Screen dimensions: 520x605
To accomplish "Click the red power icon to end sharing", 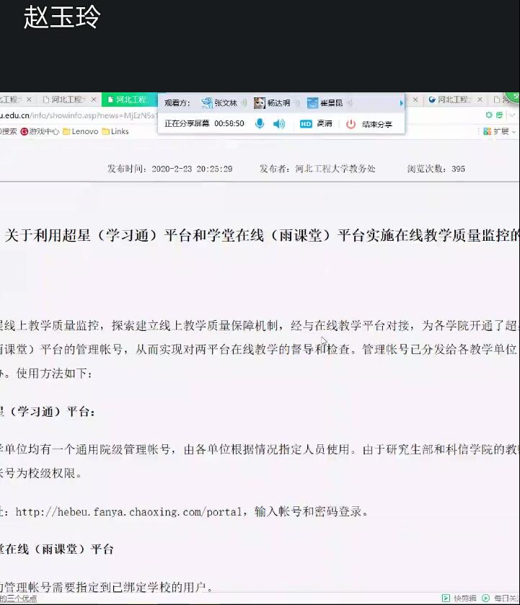I will (x=351, y=124).
